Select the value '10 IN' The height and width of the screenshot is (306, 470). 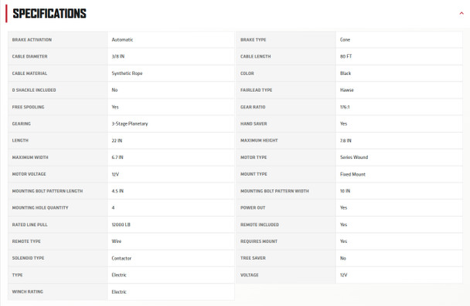coord(345,191)
